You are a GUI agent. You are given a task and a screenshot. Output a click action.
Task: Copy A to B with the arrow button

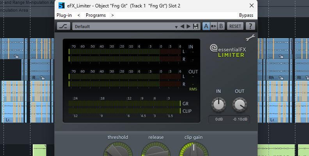(213, 26)
